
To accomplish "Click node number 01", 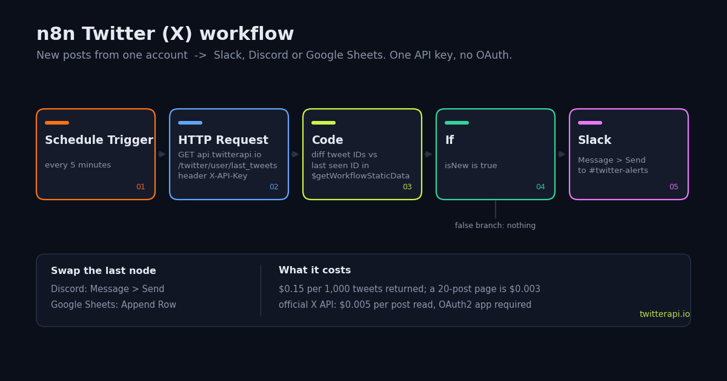I will 141,187.
